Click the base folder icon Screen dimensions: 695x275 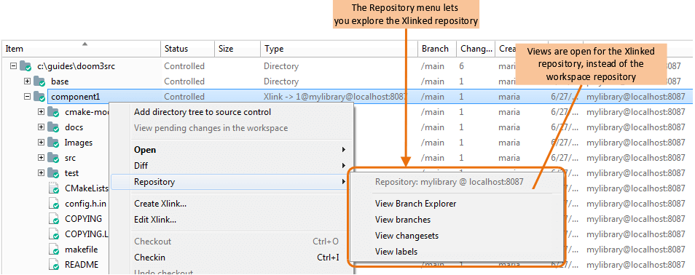[x=40, y=81]
